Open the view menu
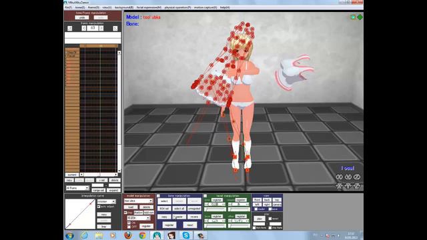 (x=107, y=7)
